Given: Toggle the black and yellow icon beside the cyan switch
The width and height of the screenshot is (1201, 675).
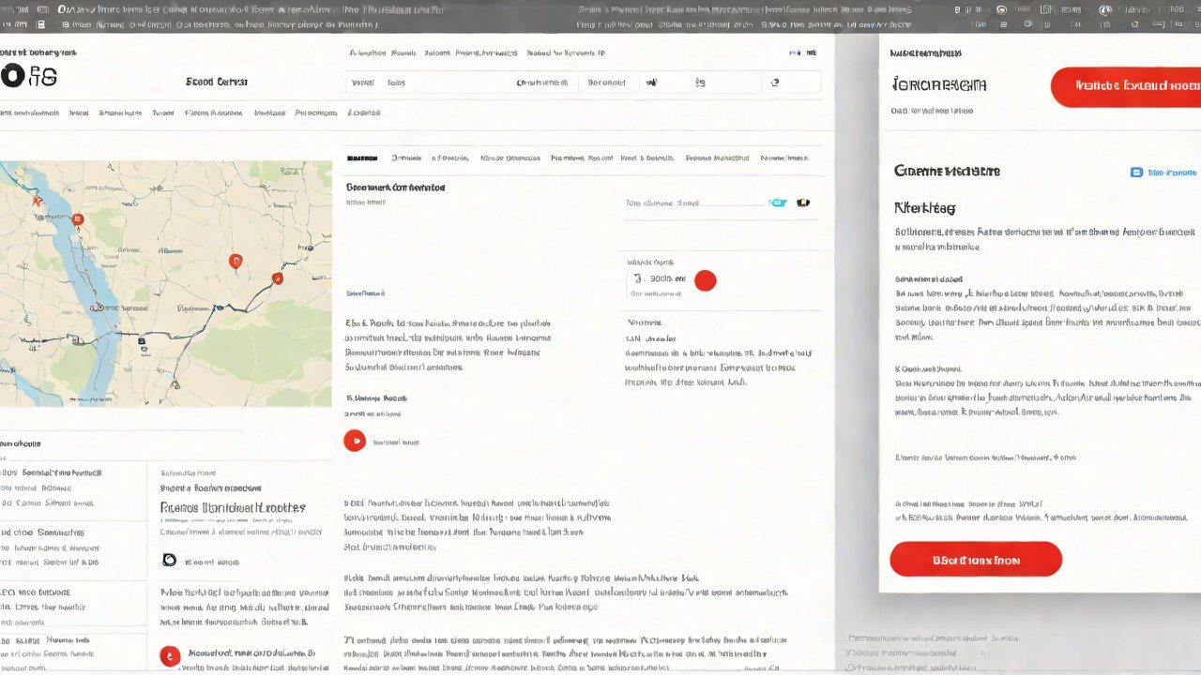Looking at the screenshot, I should pyautogui.click(x=802, y=202).
